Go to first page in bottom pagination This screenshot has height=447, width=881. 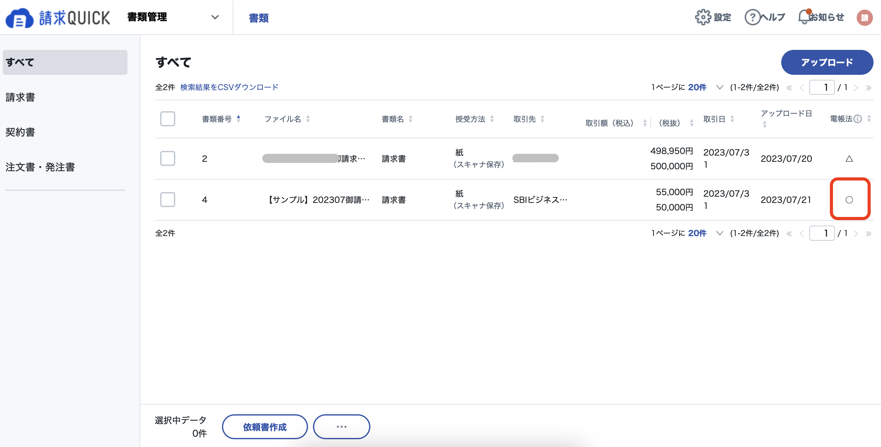(789, 233)
